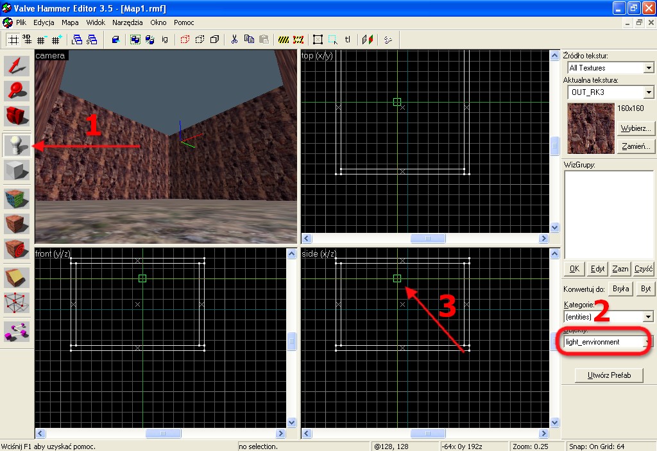Image resolution: width=657 pixels, height=451 pixels.
Task: Click the OUT_RK3 rock texture thumbnail
Action: [x=591, y=128]
